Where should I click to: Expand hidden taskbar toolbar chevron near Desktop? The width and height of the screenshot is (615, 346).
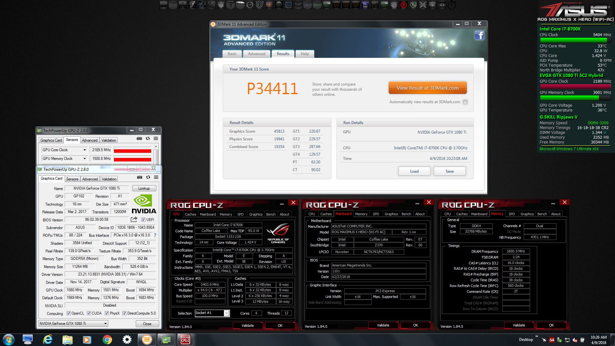pos(537,336)
